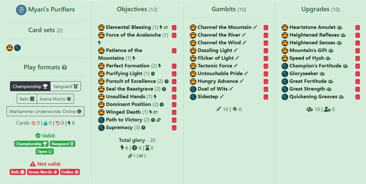Select the Arena Mortis format option
366x184 pixels.
pyautogui.click(x=55, y=99)
